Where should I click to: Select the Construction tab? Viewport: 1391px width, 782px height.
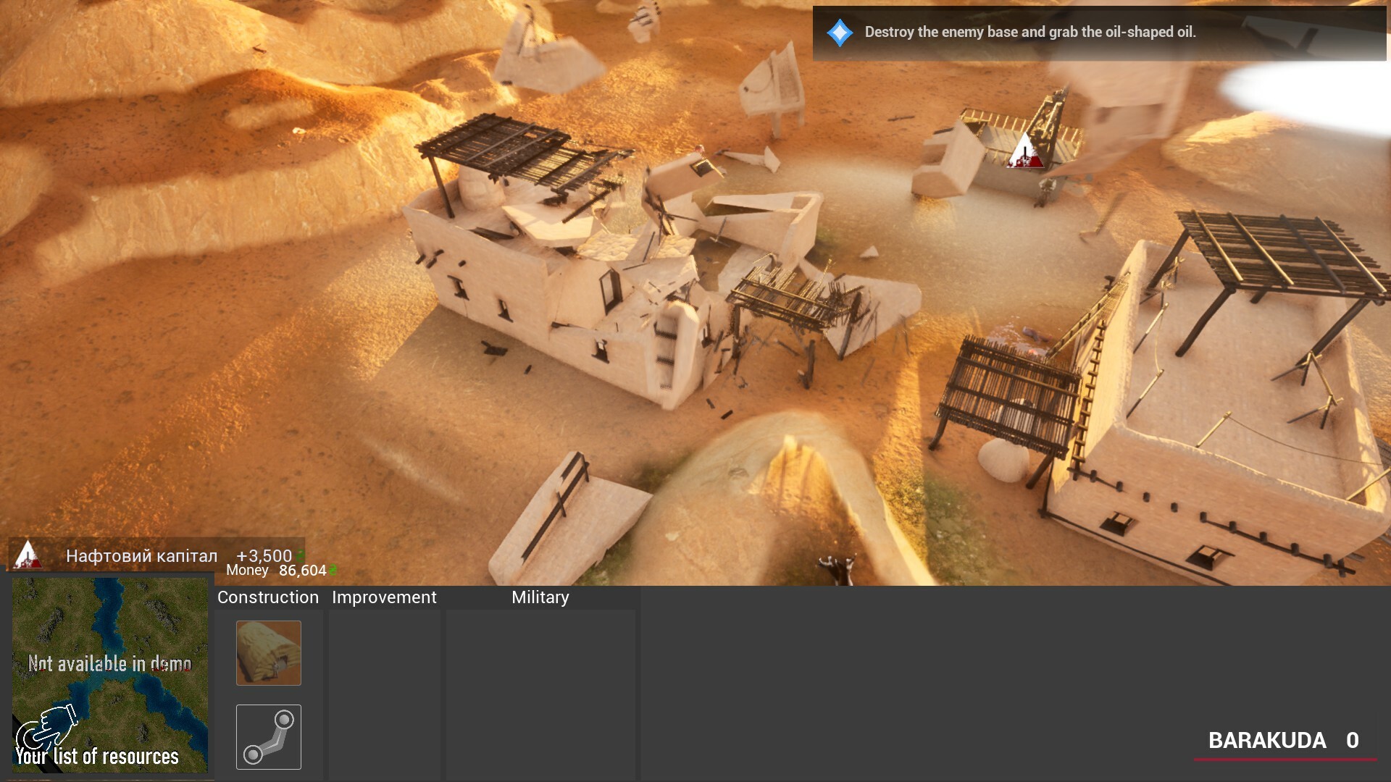(x=267, y=597)
